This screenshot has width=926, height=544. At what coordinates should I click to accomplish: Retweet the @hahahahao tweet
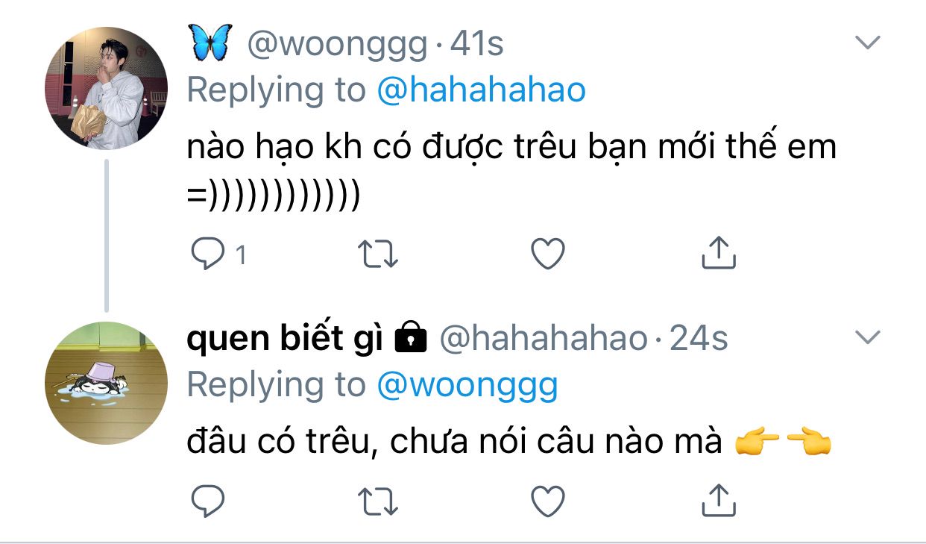point(379,501)
